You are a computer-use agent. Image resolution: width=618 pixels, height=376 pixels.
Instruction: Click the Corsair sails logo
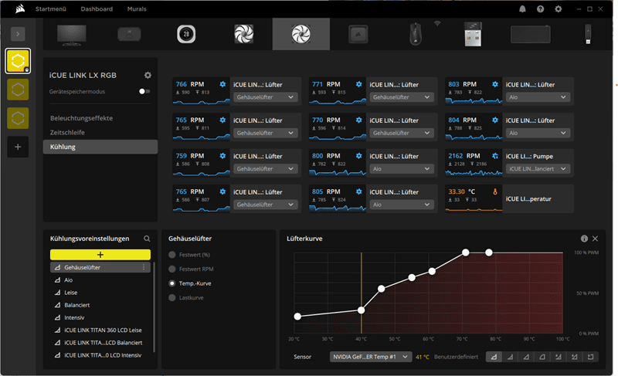(x=20, y=8)
